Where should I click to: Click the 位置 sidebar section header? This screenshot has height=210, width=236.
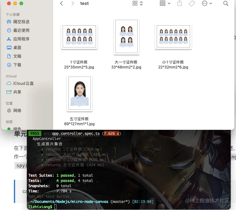9,103
